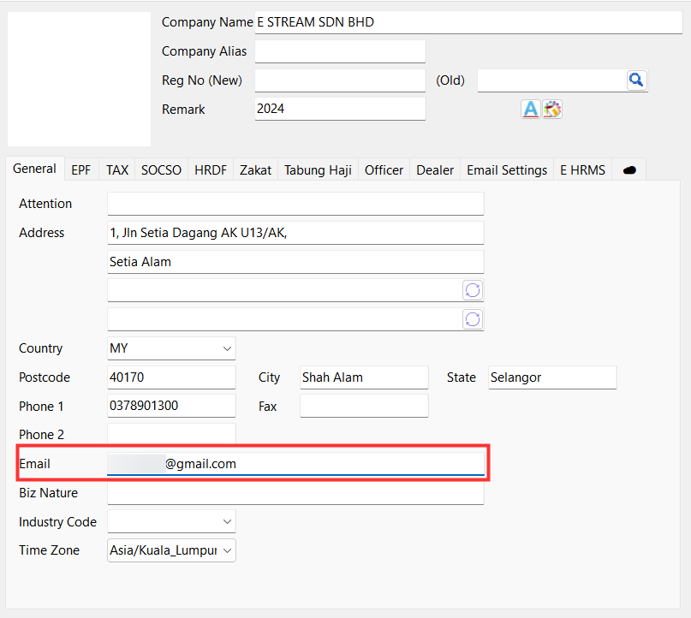This screenshot has width=691, height=618.
Task: Click the refresh icon beside the third address line
Action: 472,289
